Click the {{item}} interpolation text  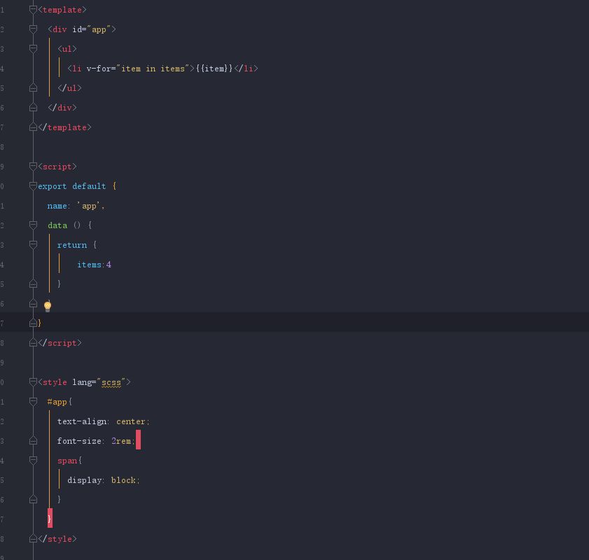coord(214,69)
